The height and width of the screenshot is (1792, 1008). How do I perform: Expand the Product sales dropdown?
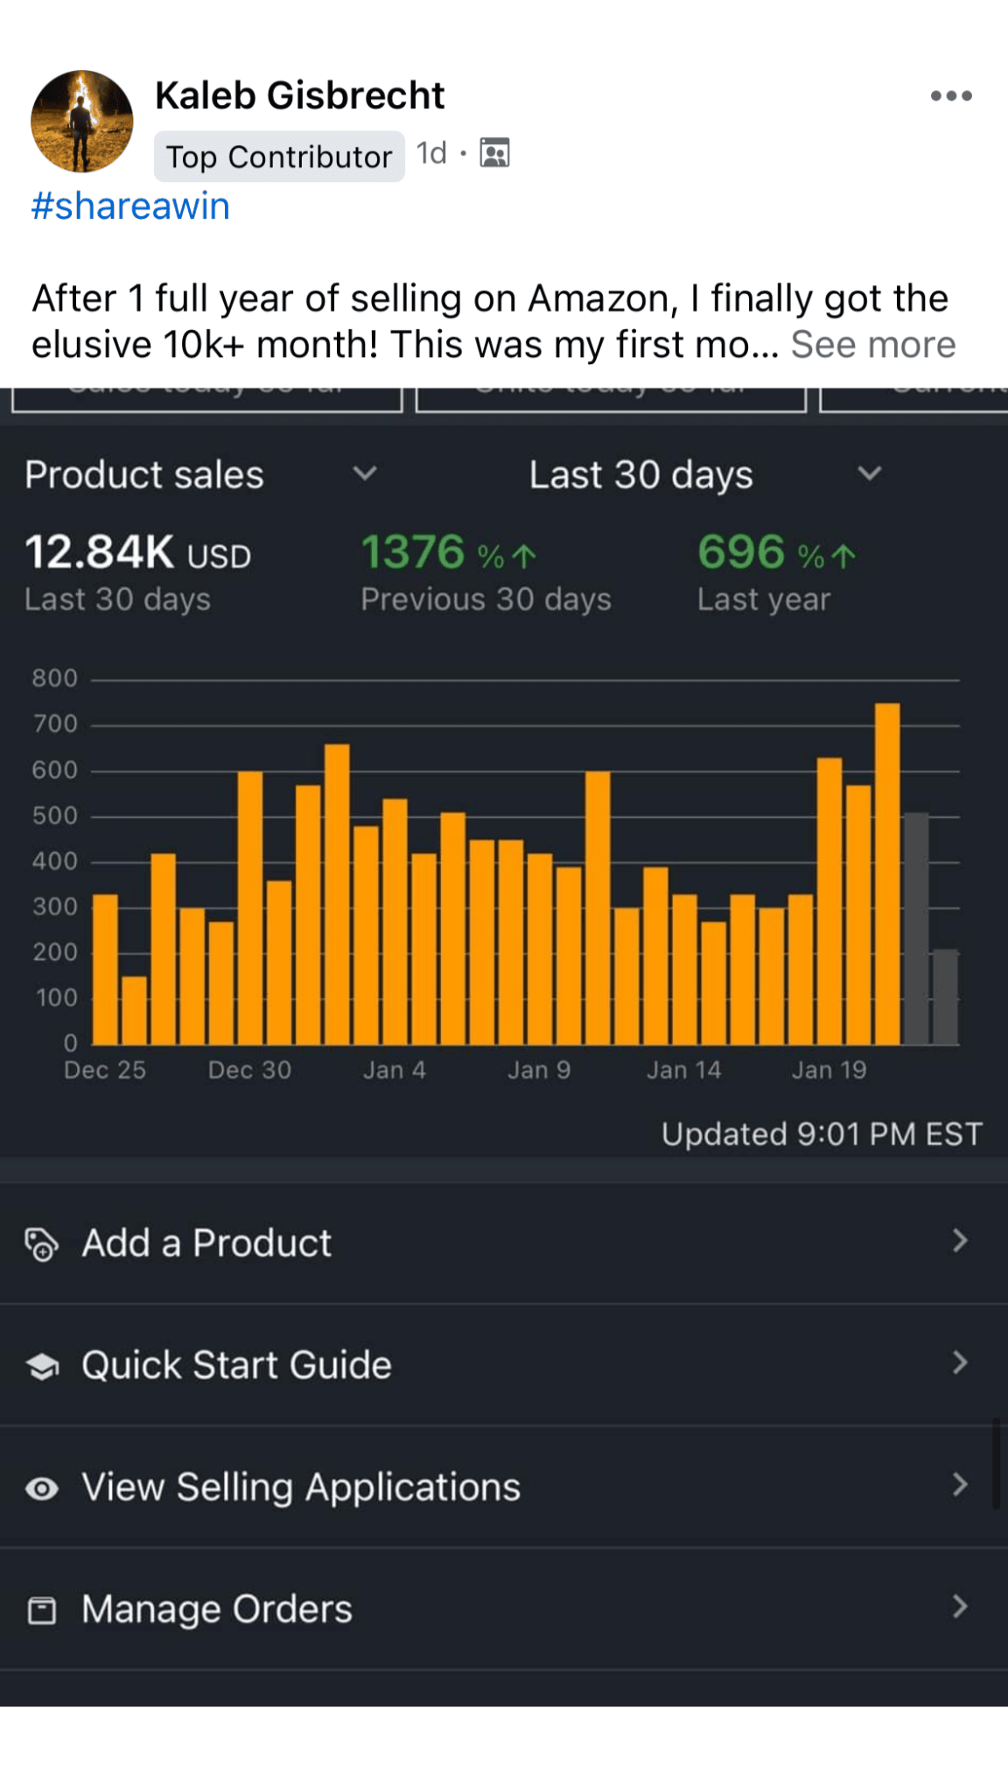[x=365, y=473]
